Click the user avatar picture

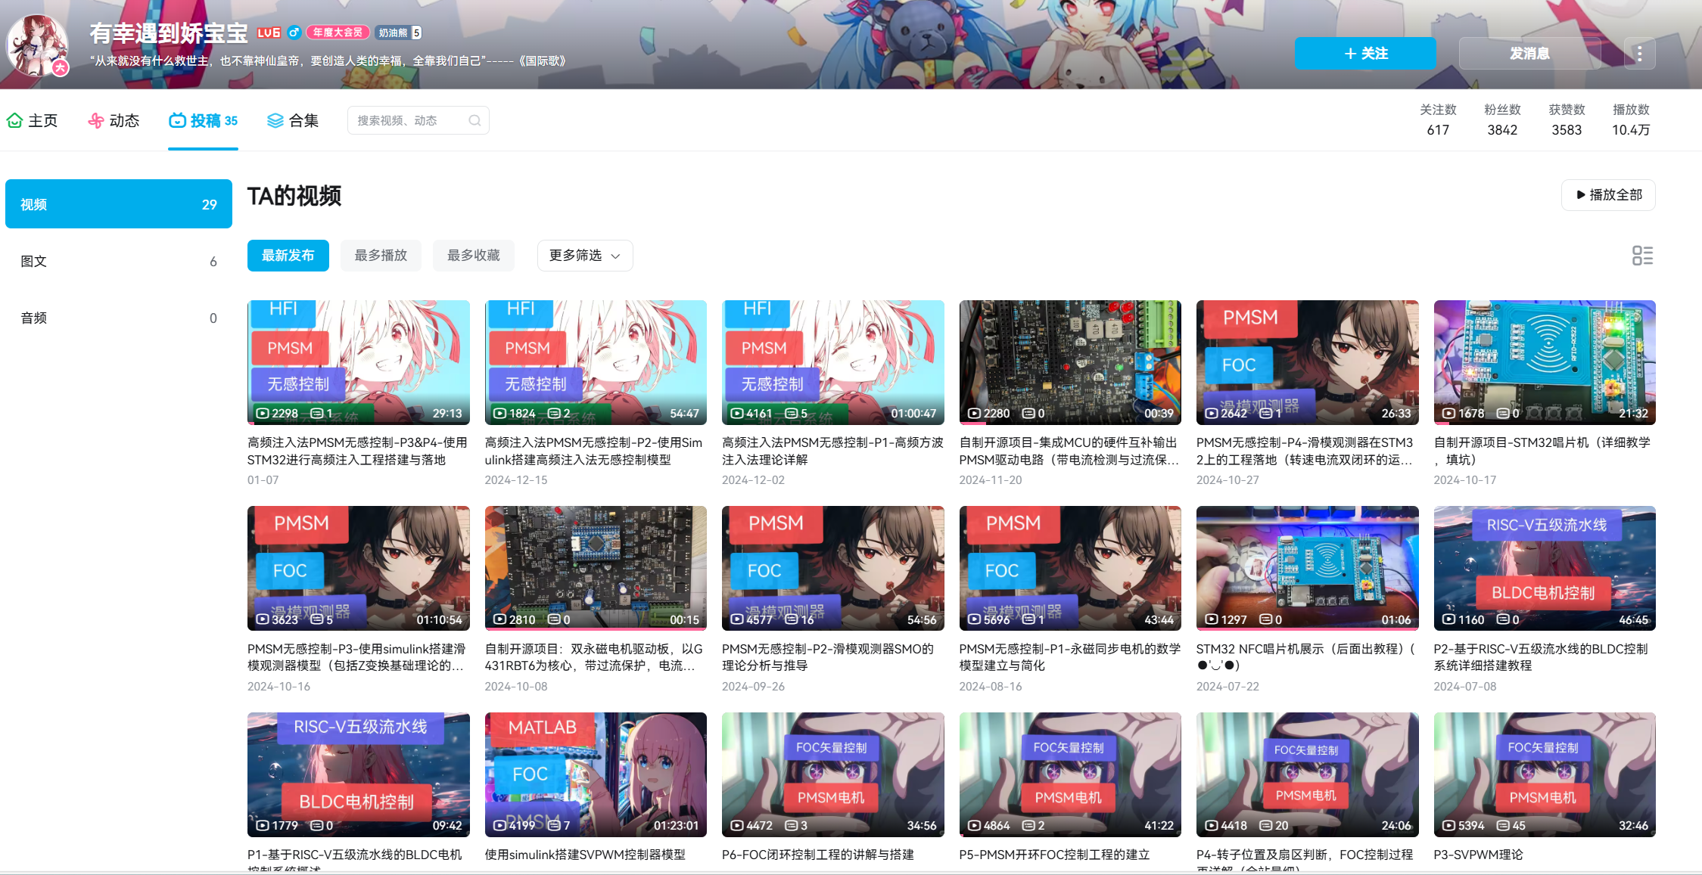tap(36, 45)
